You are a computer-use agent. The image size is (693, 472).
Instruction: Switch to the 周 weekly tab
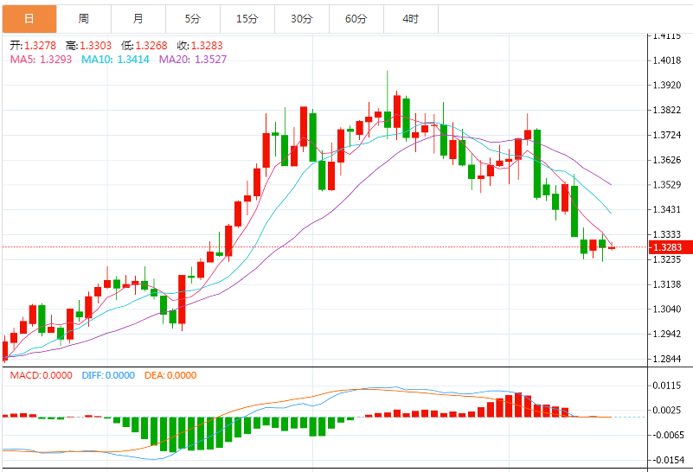click(x=84, y=19)
